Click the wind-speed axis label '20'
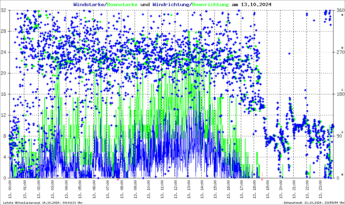 pos(3,73)
